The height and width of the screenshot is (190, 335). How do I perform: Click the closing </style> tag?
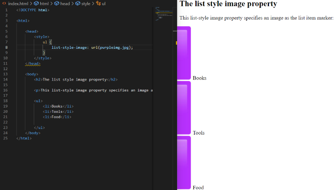pyautogui.click(x=43, y=58)
